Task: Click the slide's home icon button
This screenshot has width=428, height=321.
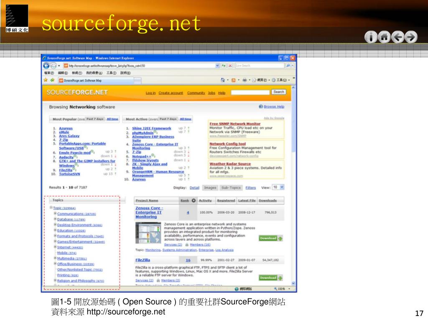Action: pos(385,37)
